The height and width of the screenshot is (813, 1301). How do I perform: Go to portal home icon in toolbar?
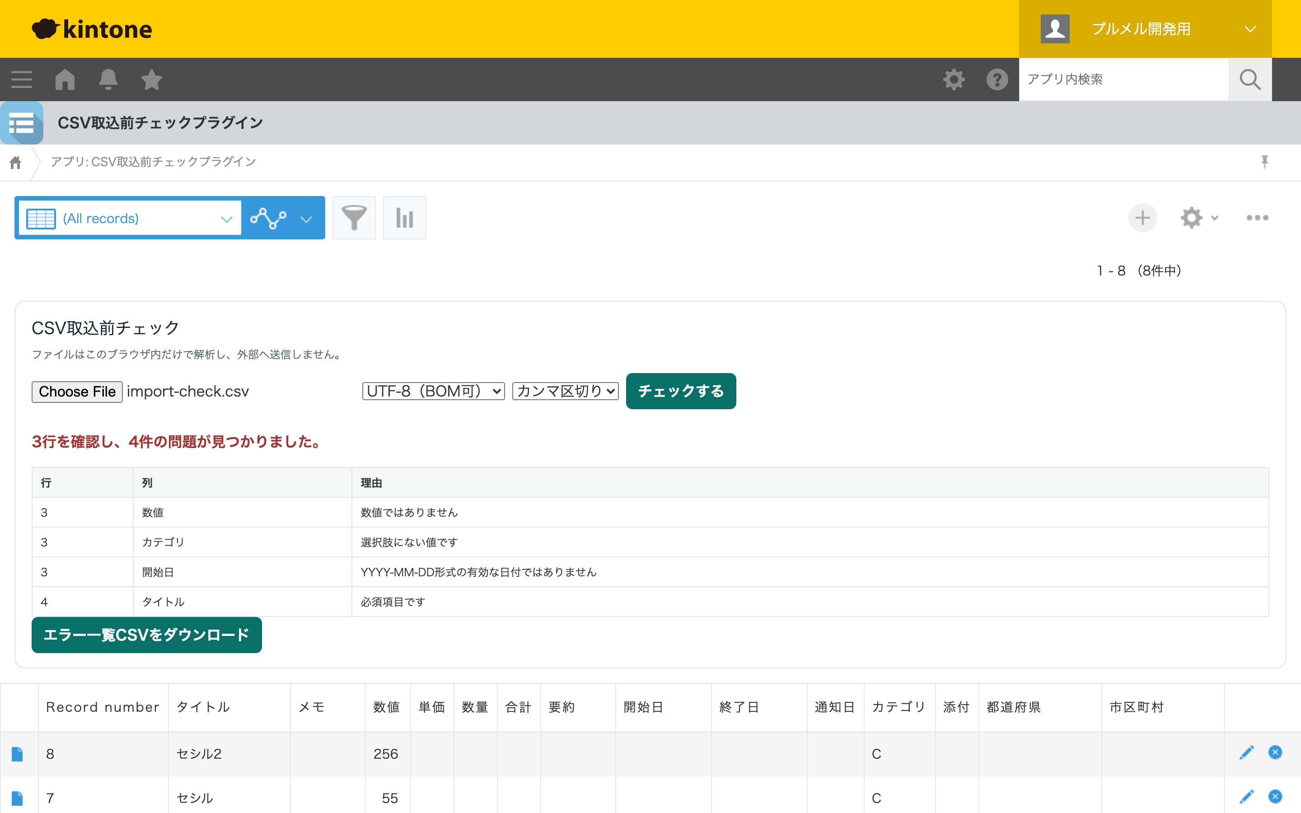(65, 79)
